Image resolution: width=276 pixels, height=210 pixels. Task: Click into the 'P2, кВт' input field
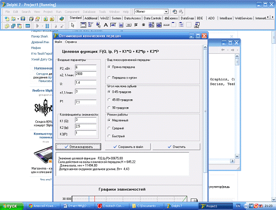[85, 67]
